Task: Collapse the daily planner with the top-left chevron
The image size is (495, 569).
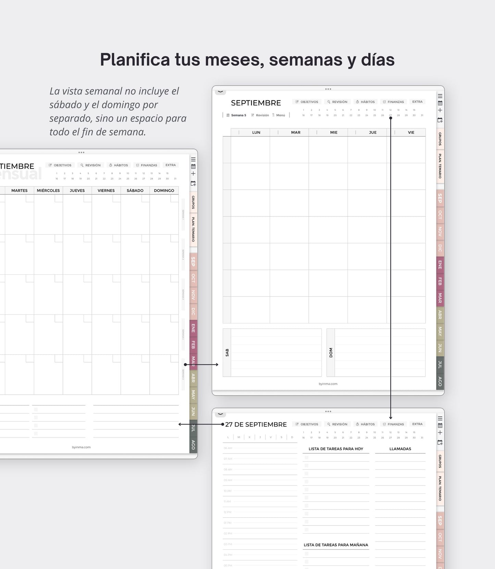Action: [x=220, y=414]
